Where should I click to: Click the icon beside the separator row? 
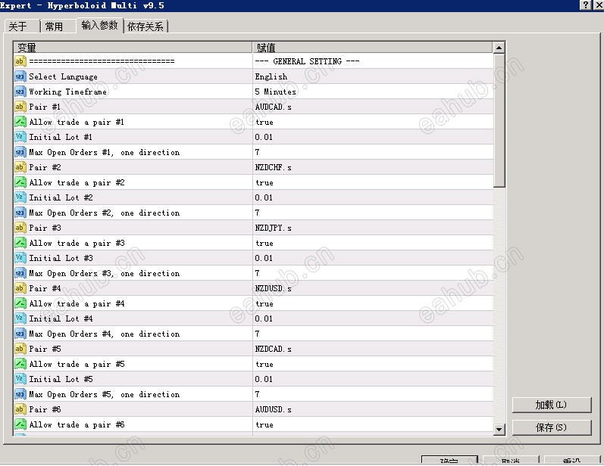pos(20,61)
